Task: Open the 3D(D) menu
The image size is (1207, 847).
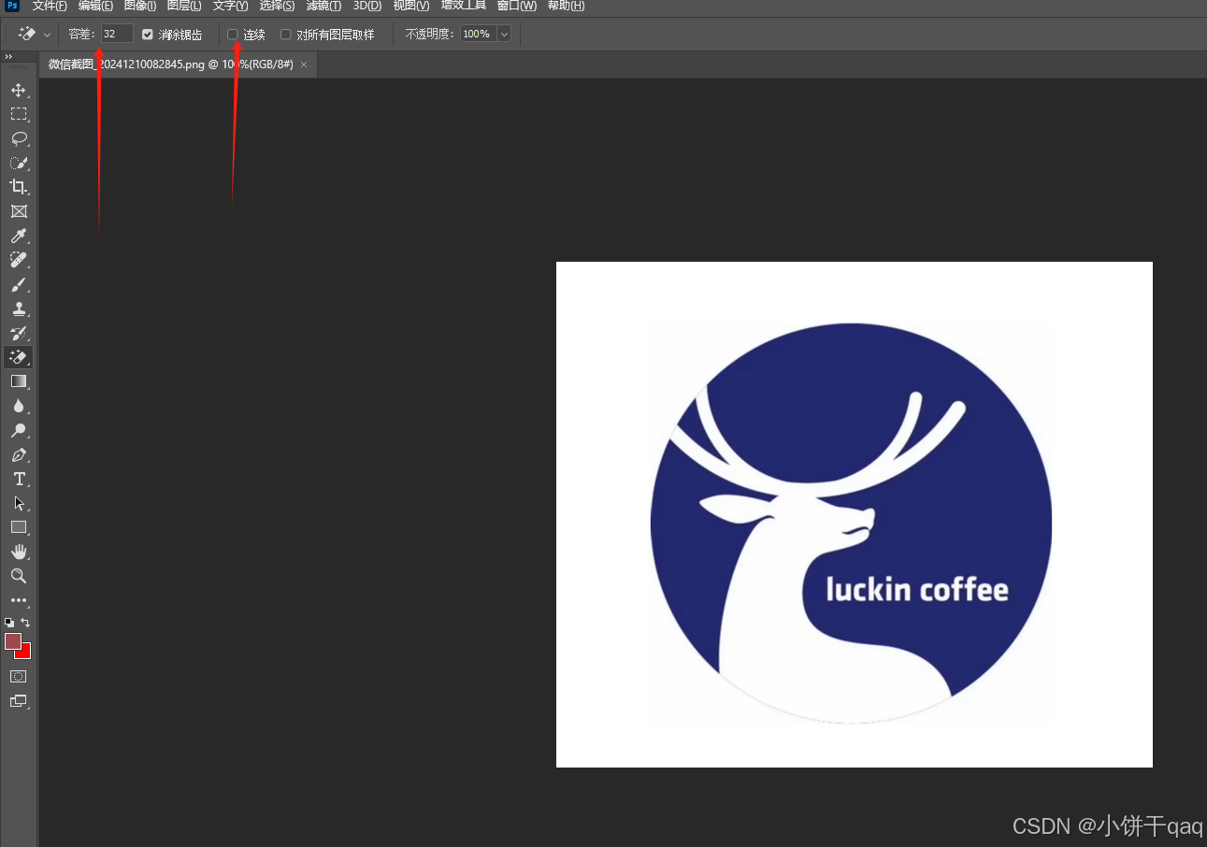Action: pyautogui.click(x=367, y=6)
